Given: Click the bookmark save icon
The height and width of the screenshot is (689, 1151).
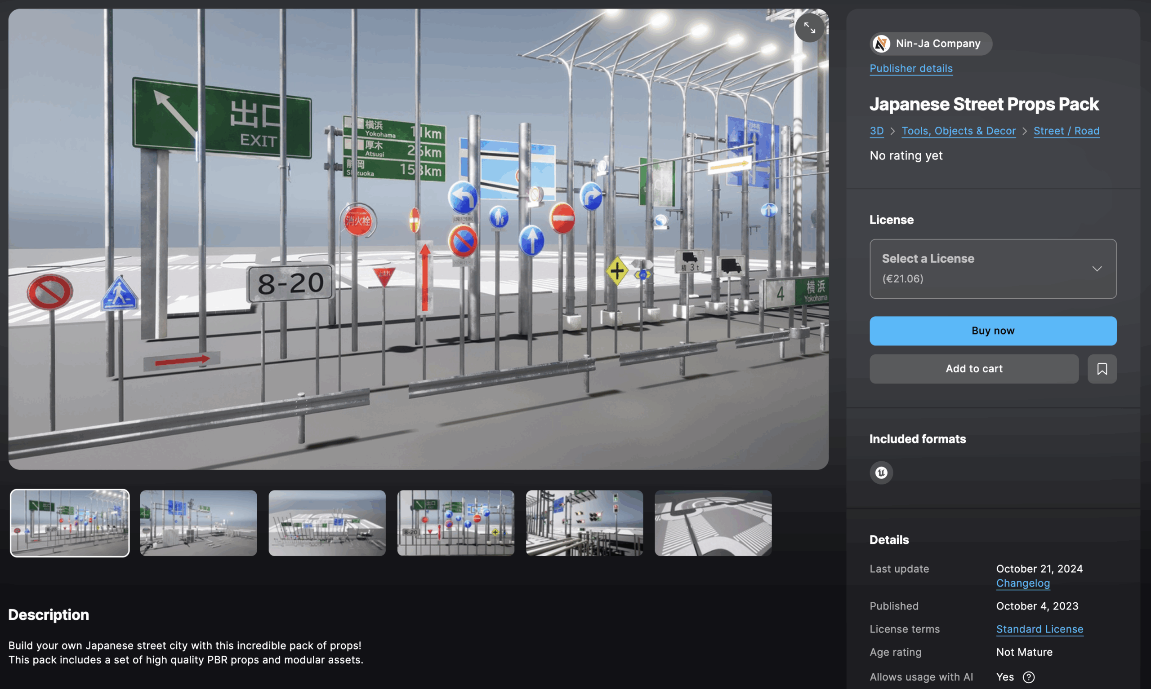Looking at the screenshot, I should point(1101,369).
